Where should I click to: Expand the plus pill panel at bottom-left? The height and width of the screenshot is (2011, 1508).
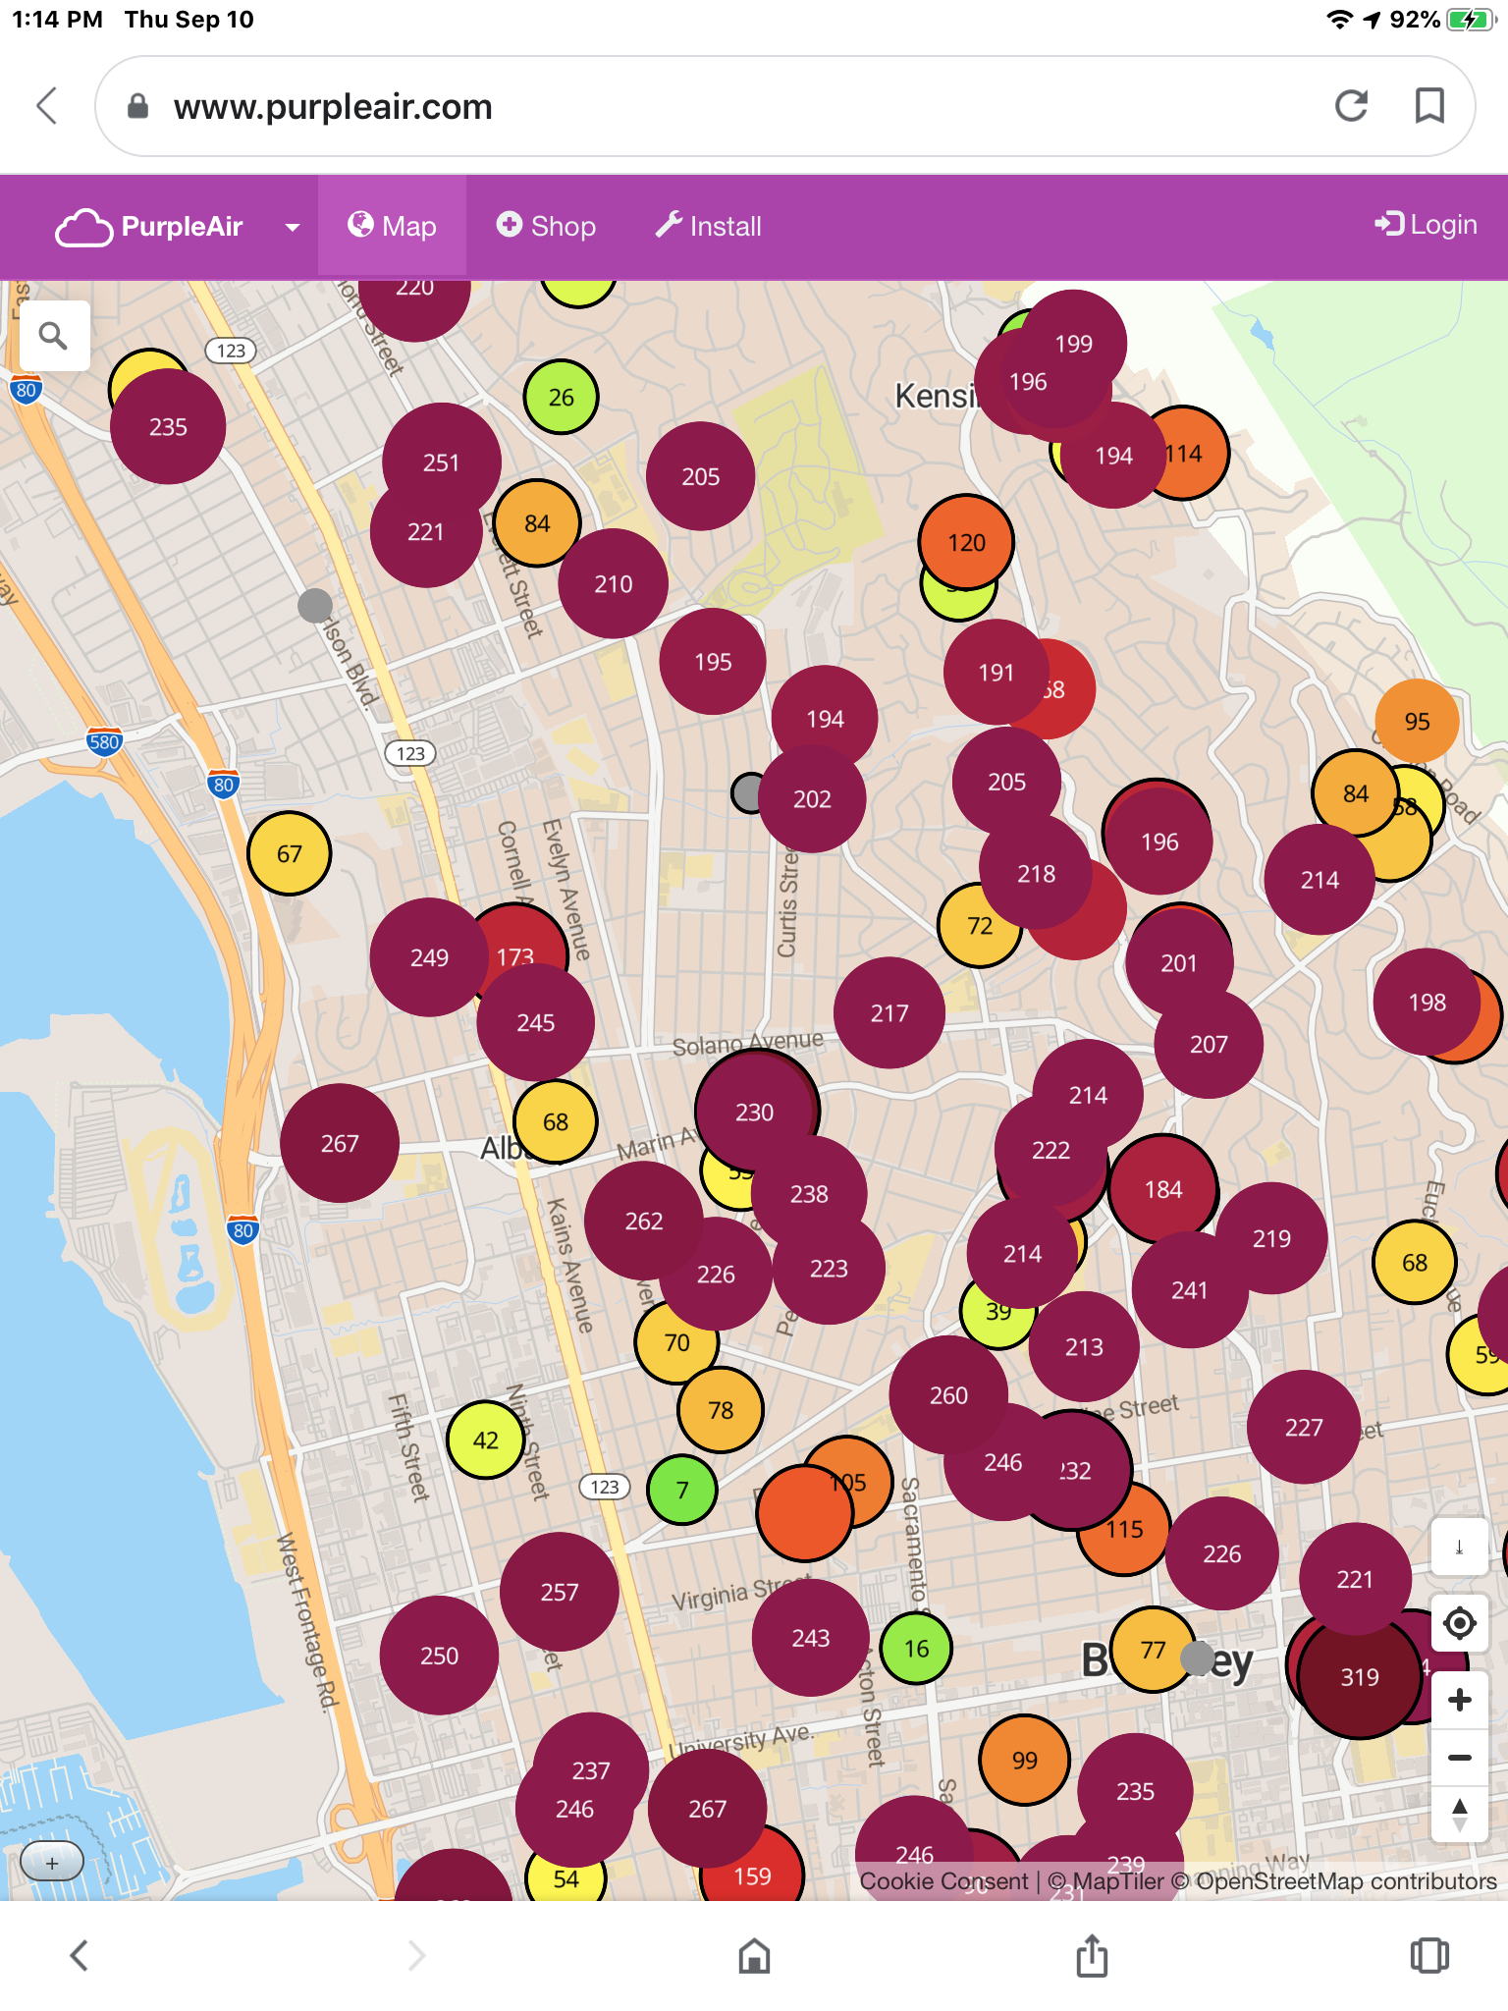tap(52, 1863)
